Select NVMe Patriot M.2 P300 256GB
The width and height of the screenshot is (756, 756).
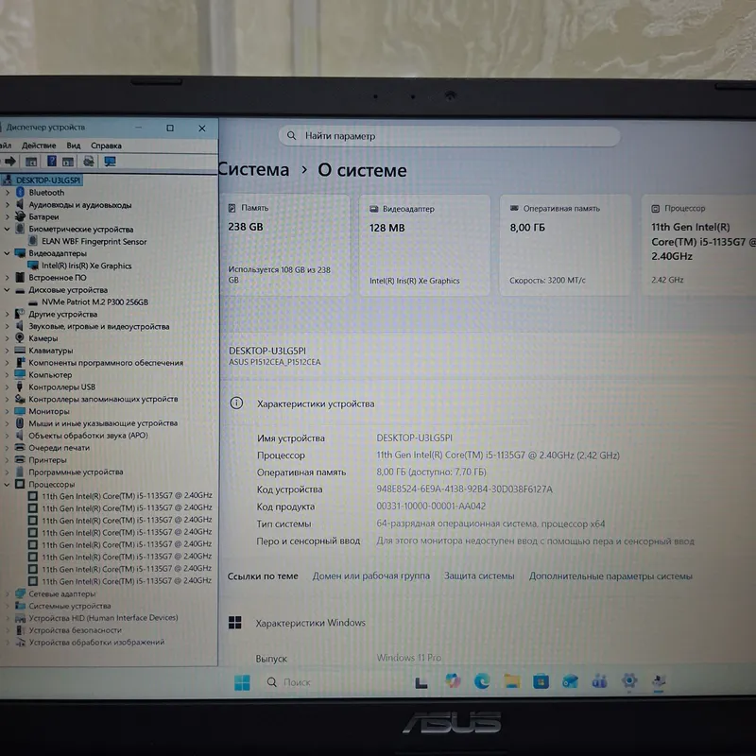[x=94, y=301]
